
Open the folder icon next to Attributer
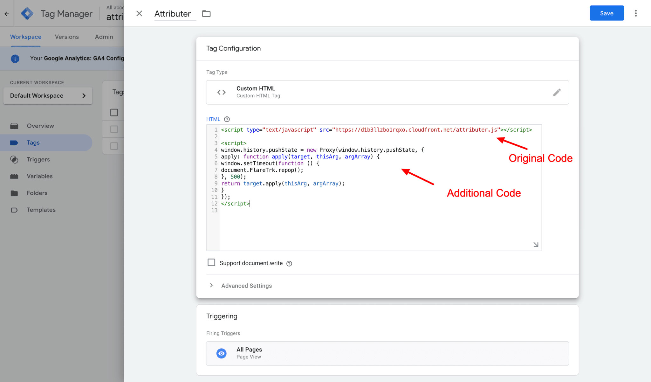[x=206, y=14]
